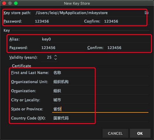Select the key store Password field
The image size is (154, 140).
[57, 21]
